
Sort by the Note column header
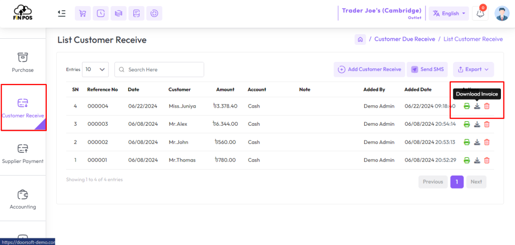coord(305,90)
